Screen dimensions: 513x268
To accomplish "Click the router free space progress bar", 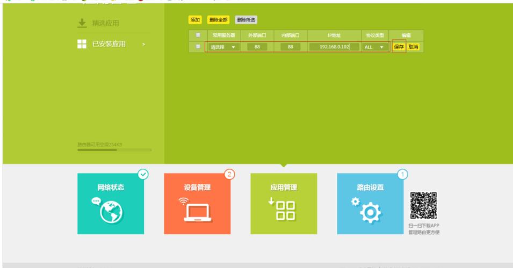I will pyautogui.click(x=114, y=150).
